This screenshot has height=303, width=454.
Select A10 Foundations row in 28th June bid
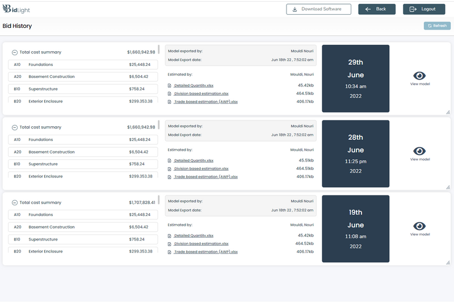click(83, 140)
